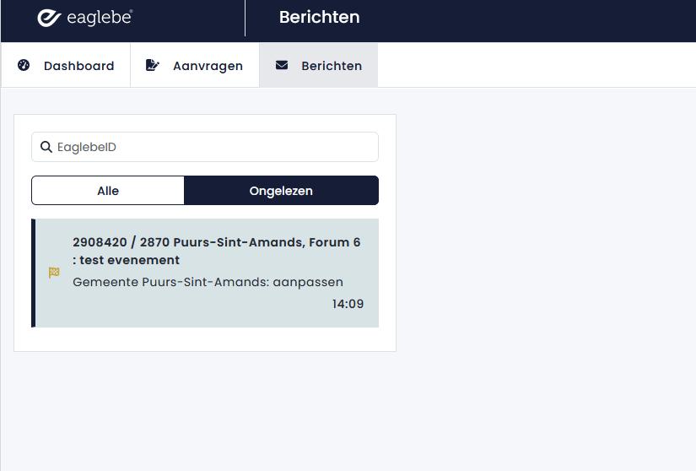Focus the EaglebeID search field

coord(211,147)
